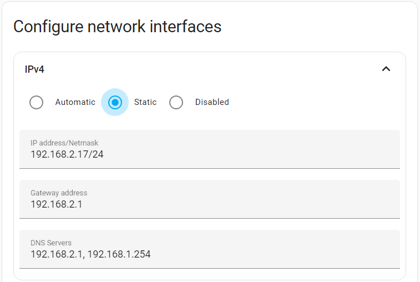Select the Disabled radio button
Viewport: 420px width, 282px height.
click(x=176, y=103)
